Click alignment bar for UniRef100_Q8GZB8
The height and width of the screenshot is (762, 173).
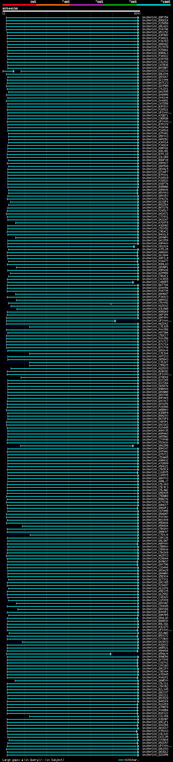(x=77, y=446)
